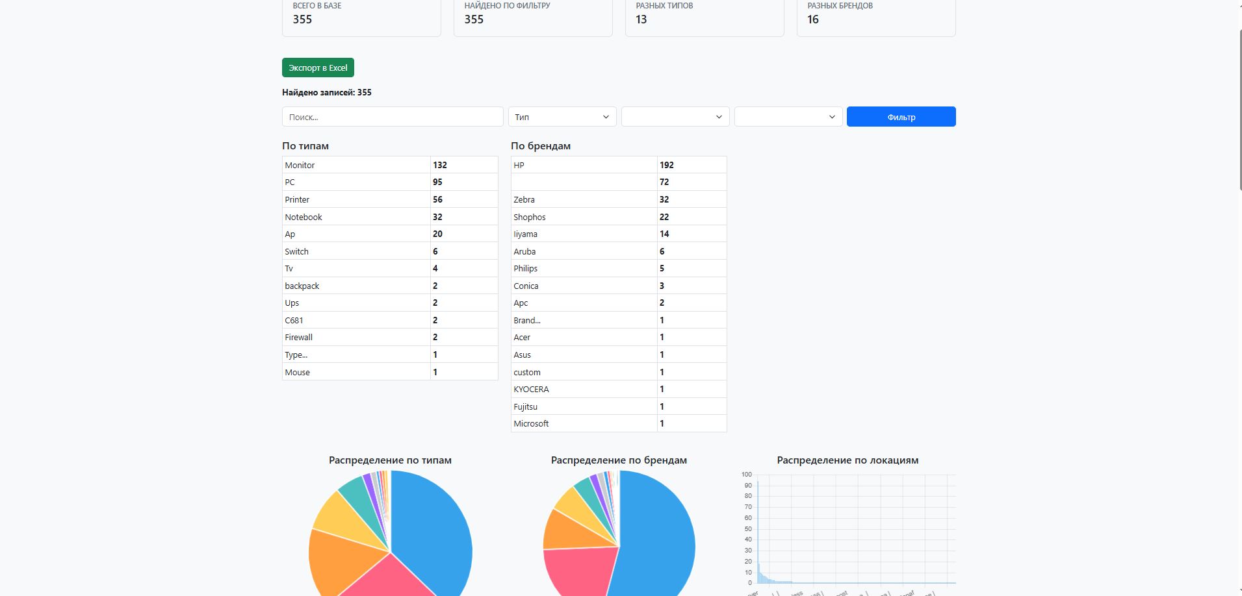Click the Zebra brand row
The width and height of the screenshot is (1242, 596).
(x=619, y=199)
